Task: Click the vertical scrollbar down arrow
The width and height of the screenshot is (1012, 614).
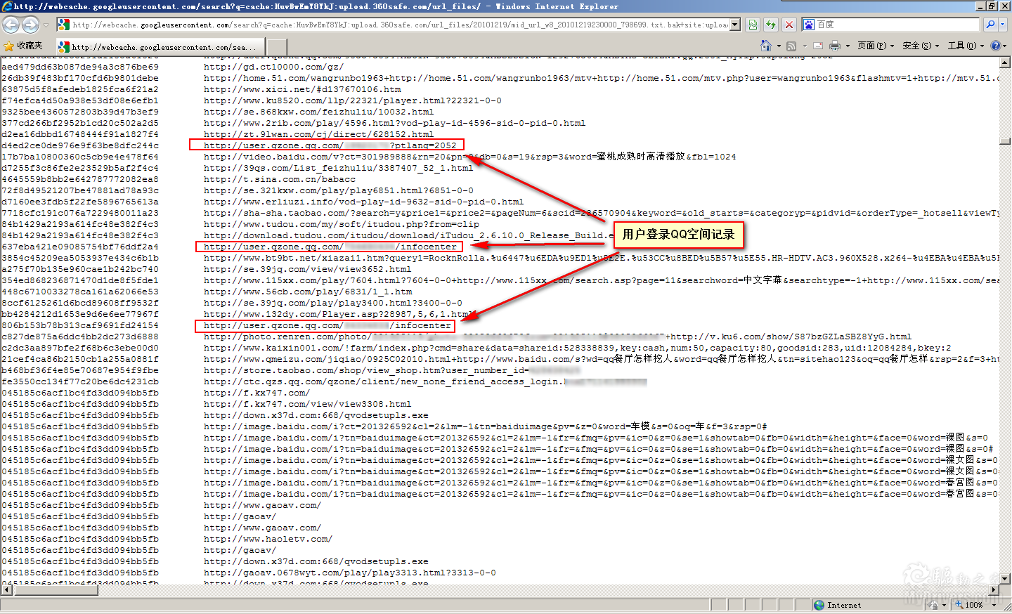Action: pyautogui.click(x=1005, y=579)
